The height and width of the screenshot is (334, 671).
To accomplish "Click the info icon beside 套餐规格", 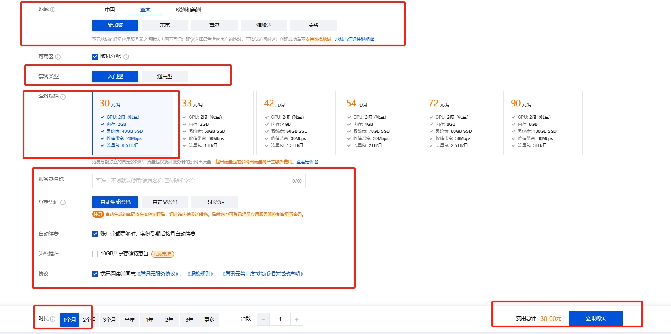I will [x=63, y=97].
